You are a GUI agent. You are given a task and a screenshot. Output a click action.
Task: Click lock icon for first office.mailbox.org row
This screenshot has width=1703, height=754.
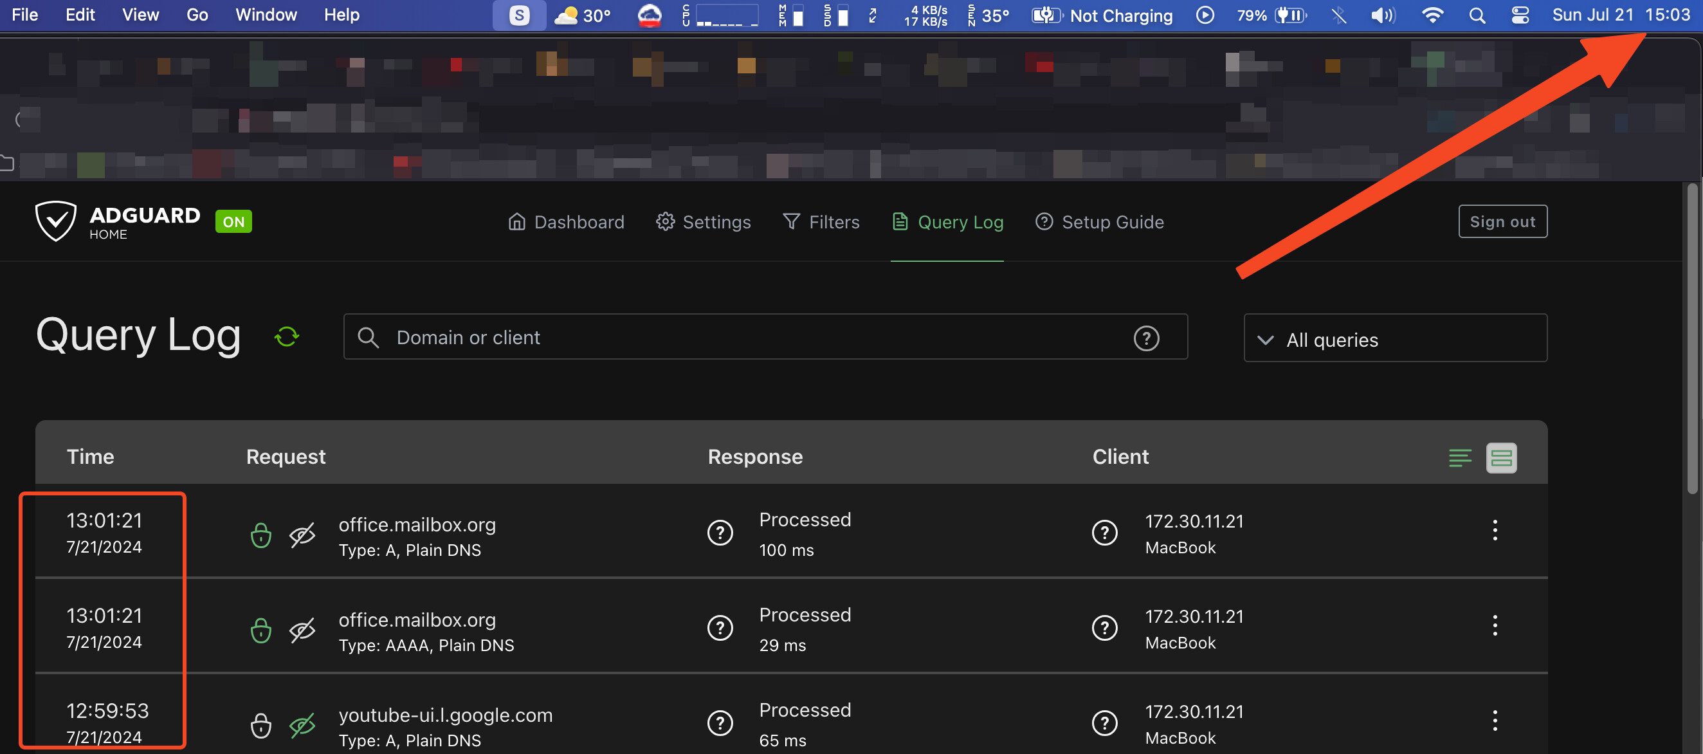click(x=261, y=535)
